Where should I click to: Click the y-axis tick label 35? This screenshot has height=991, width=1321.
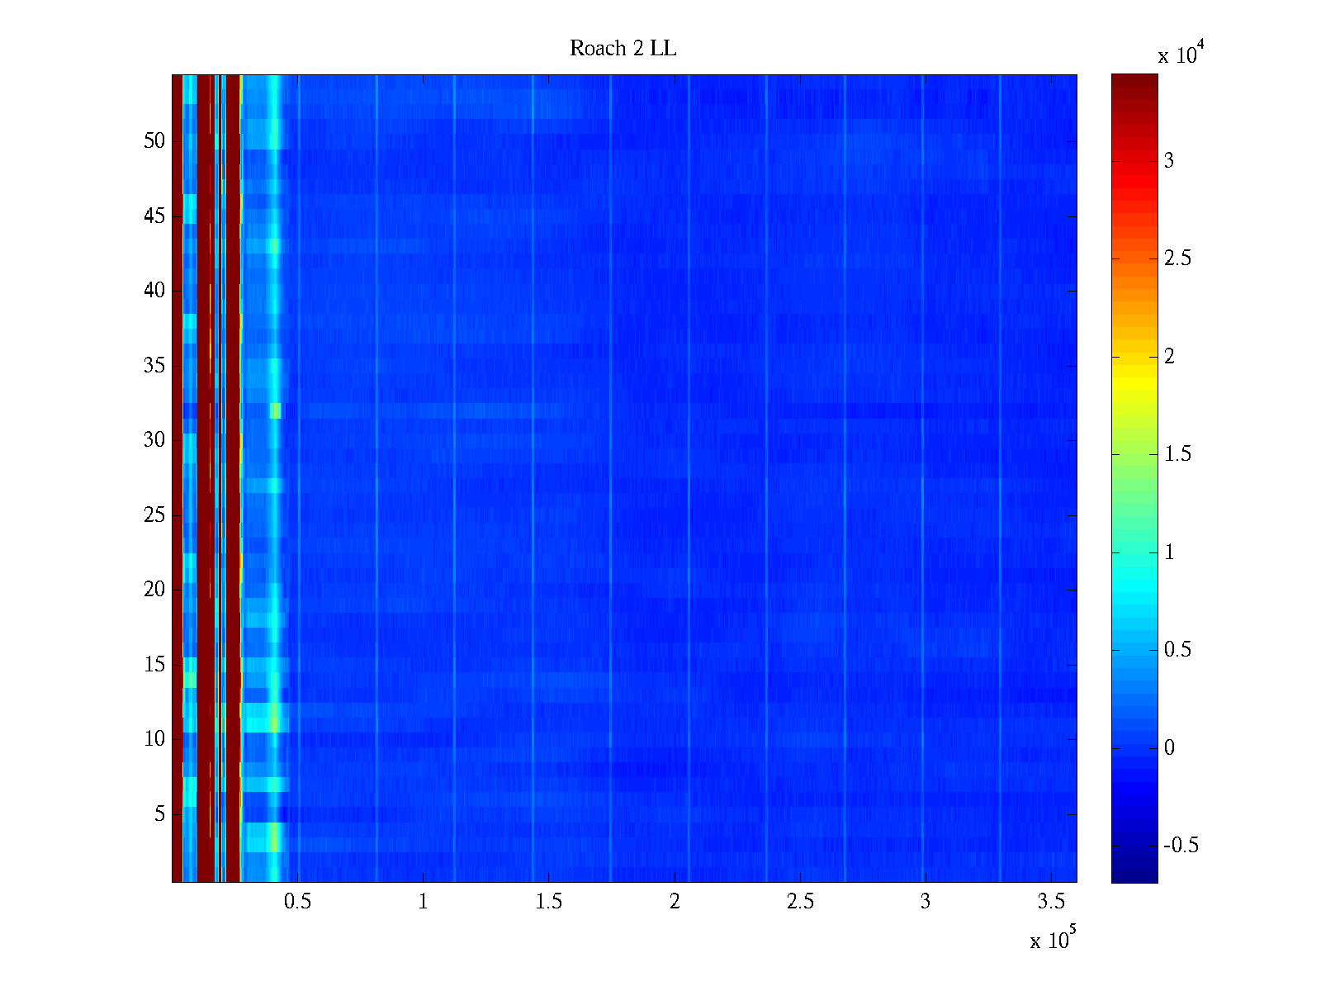pos(154,366)
